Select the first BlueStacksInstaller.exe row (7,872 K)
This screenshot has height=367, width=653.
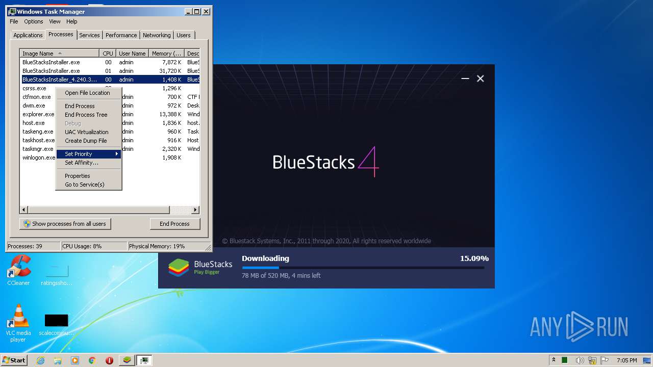(x=110, y=62)
